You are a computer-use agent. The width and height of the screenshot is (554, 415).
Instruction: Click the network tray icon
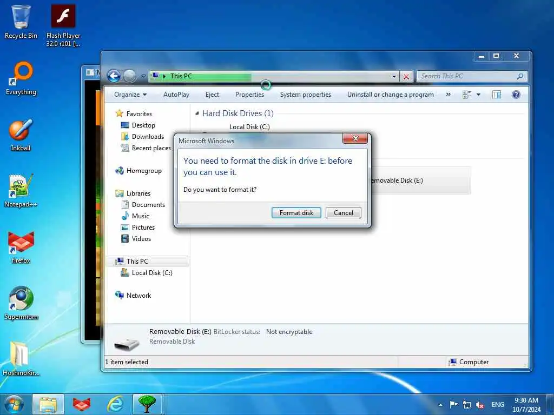[x=467, y=405]
